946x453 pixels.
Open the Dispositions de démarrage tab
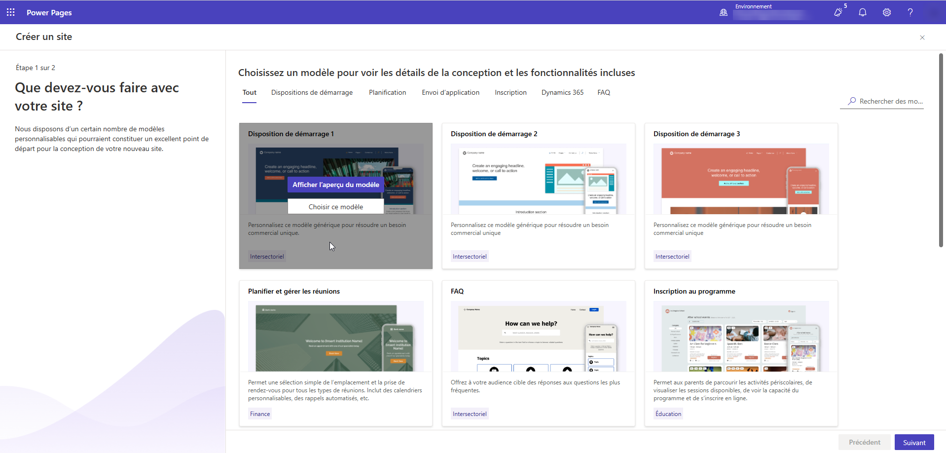click(x=312, y=92)
